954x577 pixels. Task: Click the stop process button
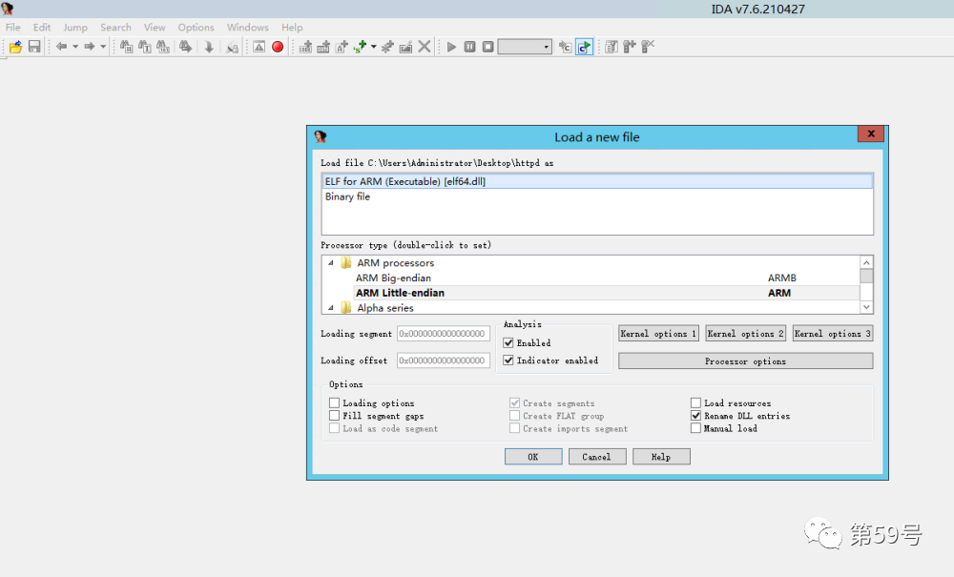click(487, 47)
